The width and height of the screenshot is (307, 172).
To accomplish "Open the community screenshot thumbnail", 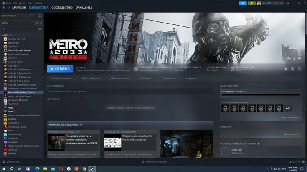I will point(187,144).
